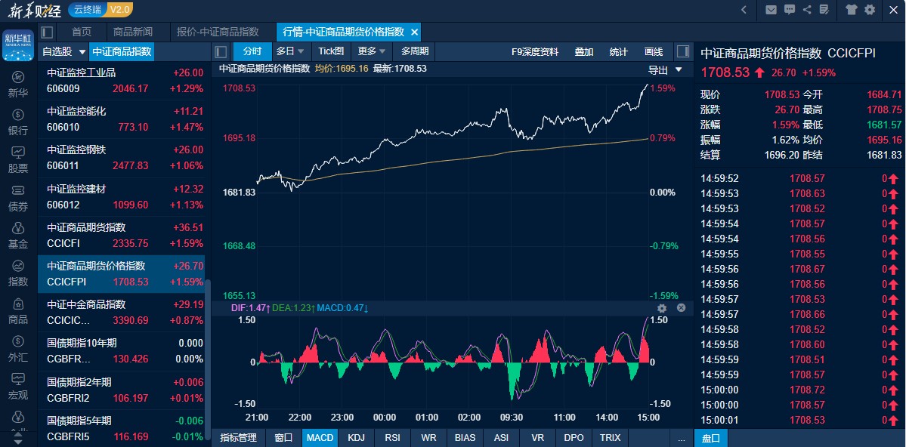
Task: Select the Tick图 chart view
Action: [331, 51]
